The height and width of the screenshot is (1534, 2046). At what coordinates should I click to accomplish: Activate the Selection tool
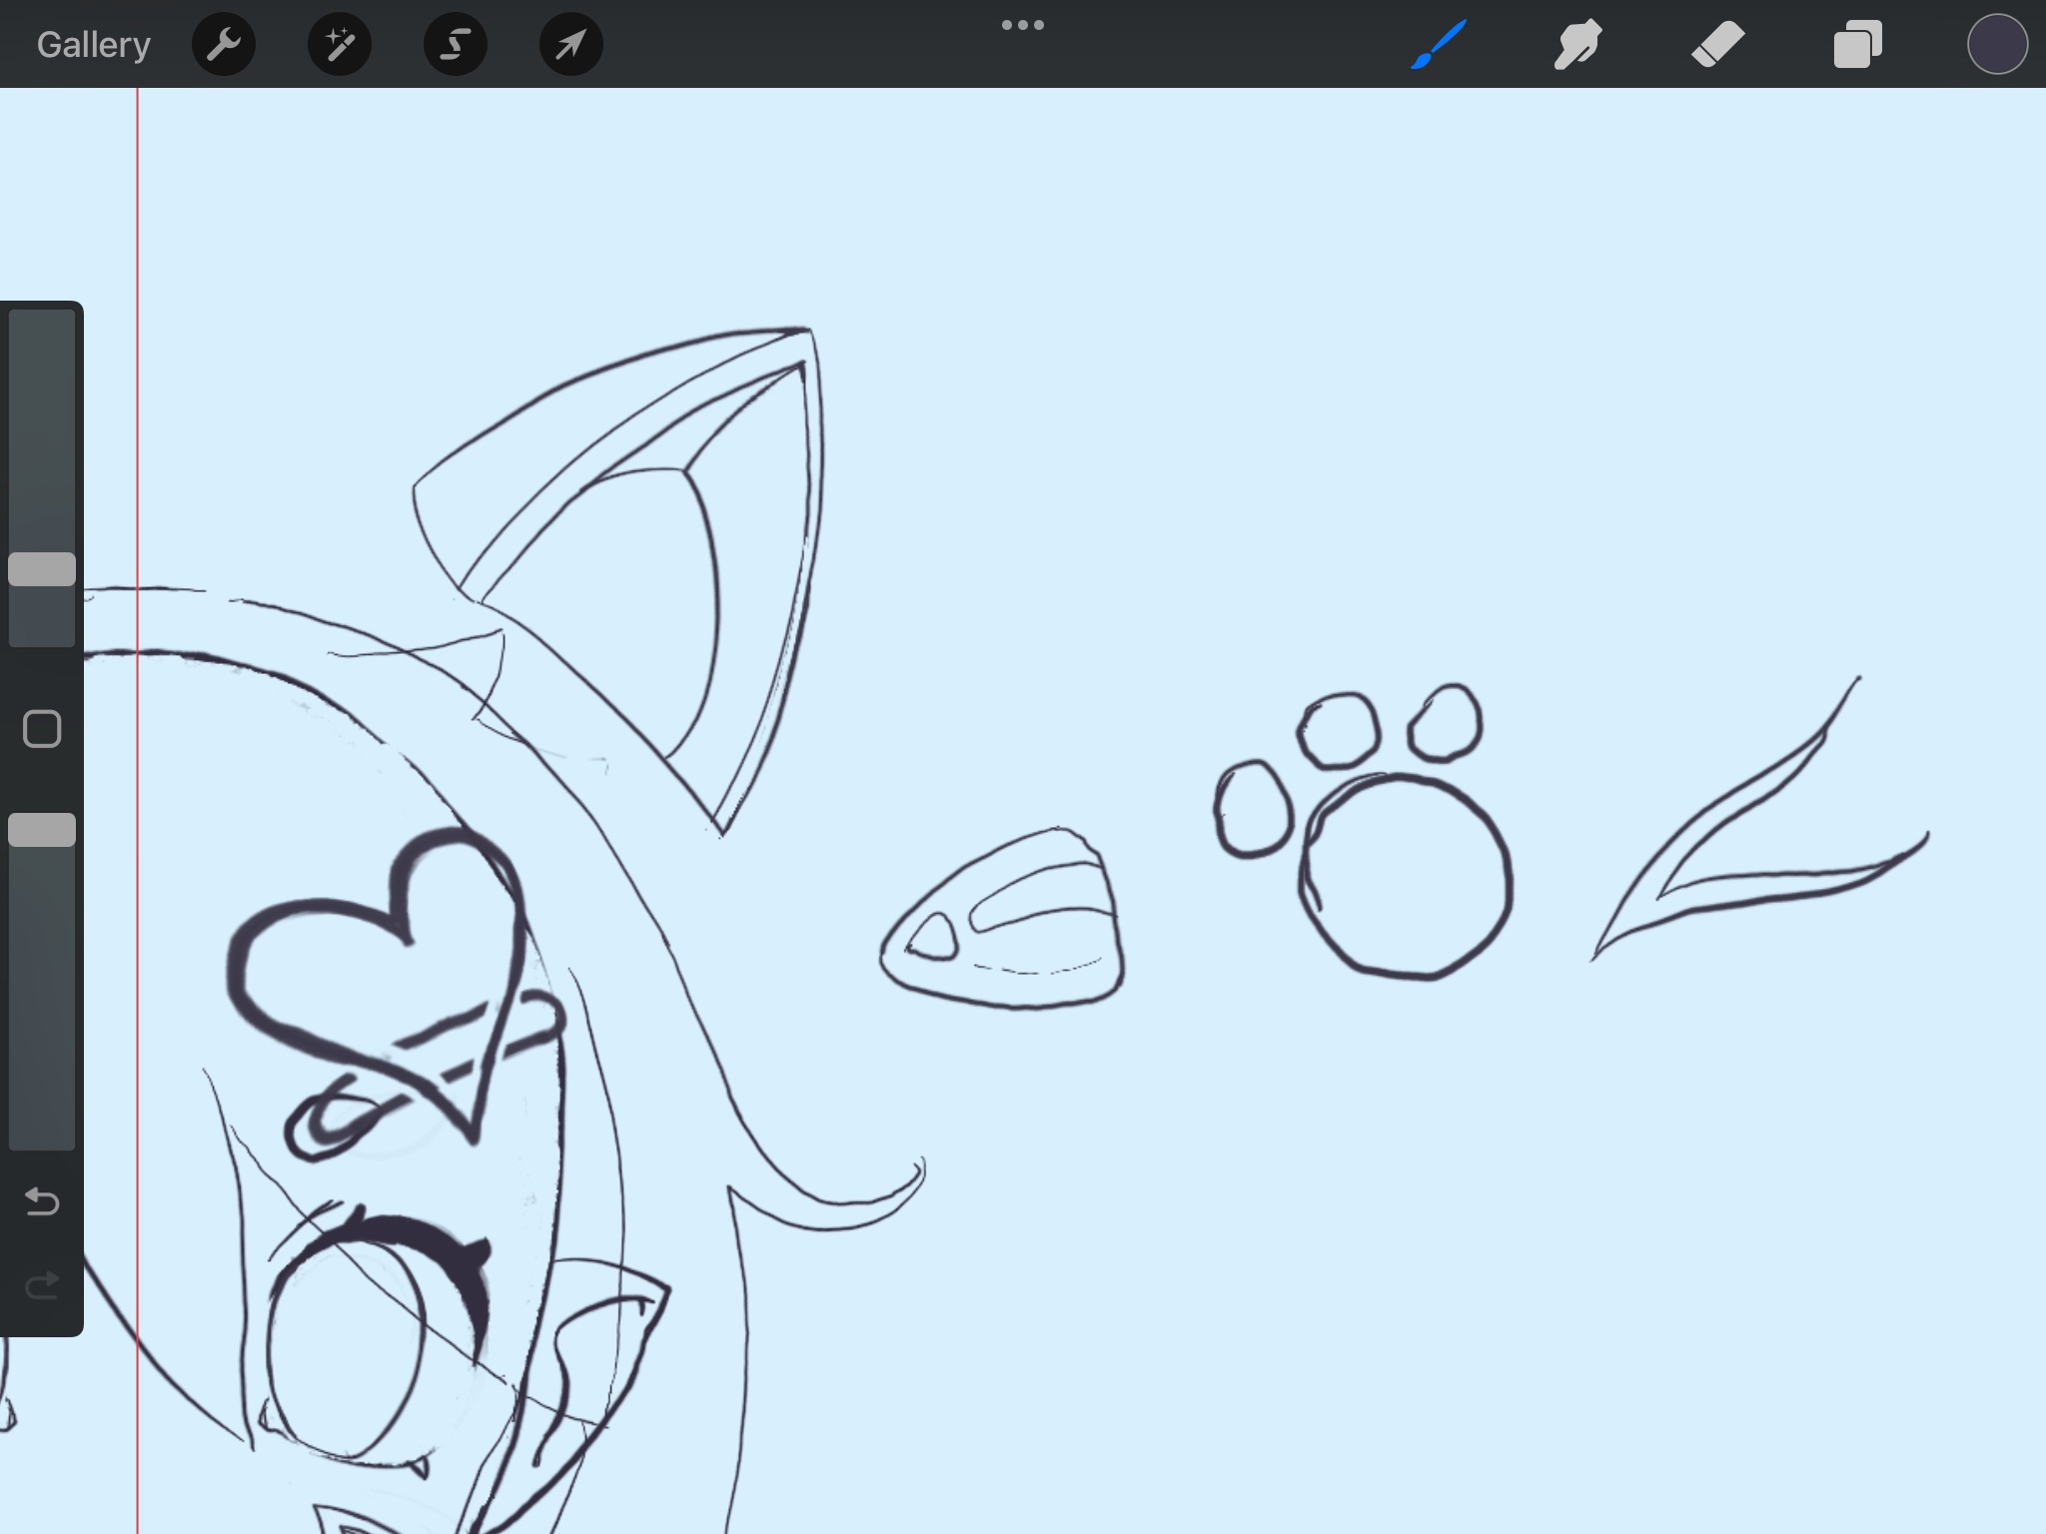point(456,44)
